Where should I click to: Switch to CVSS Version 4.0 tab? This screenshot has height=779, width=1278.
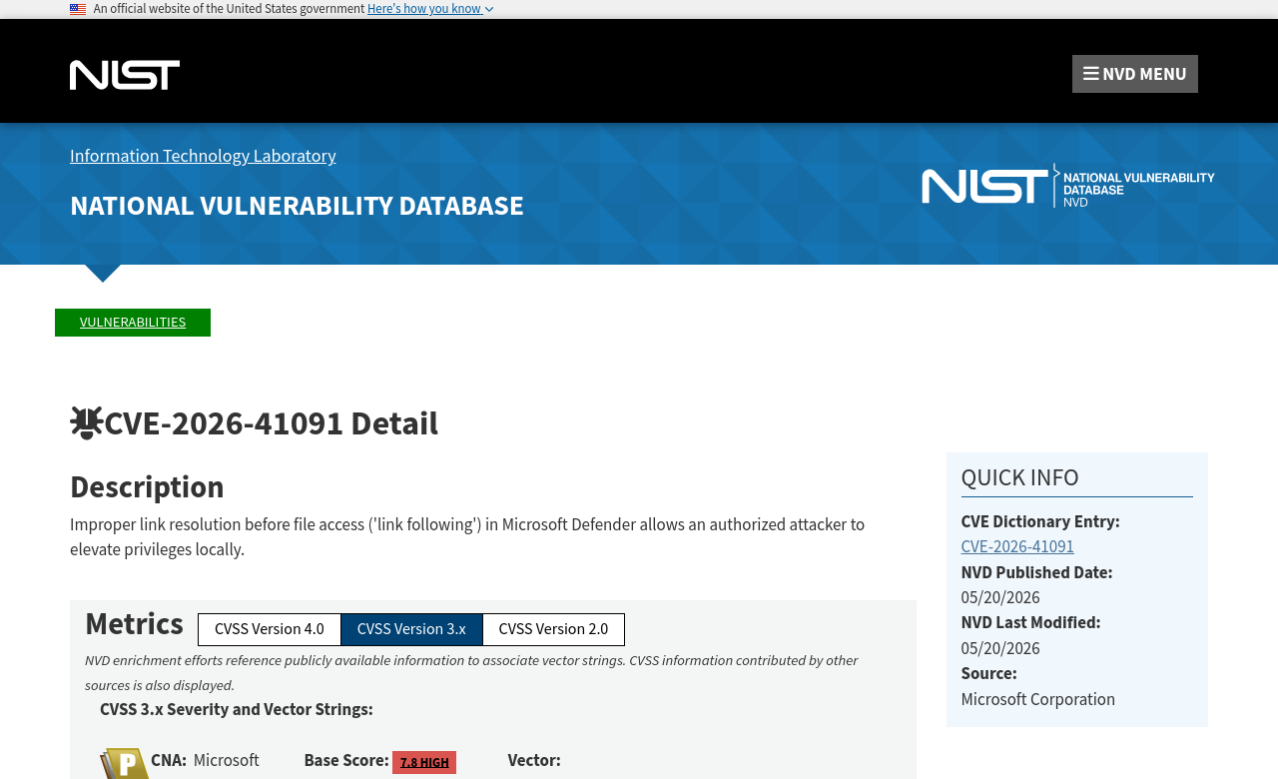pos(270,629)
